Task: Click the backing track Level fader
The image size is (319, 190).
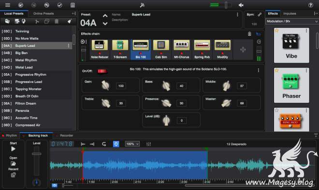Action: [x=37, y=154]
